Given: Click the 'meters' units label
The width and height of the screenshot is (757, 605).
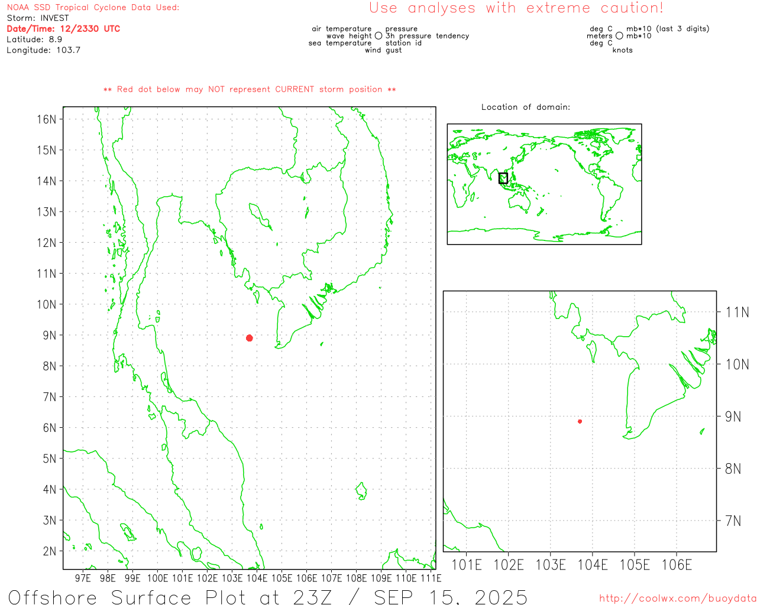Looking at the screenshot, I should click(600, 36).
